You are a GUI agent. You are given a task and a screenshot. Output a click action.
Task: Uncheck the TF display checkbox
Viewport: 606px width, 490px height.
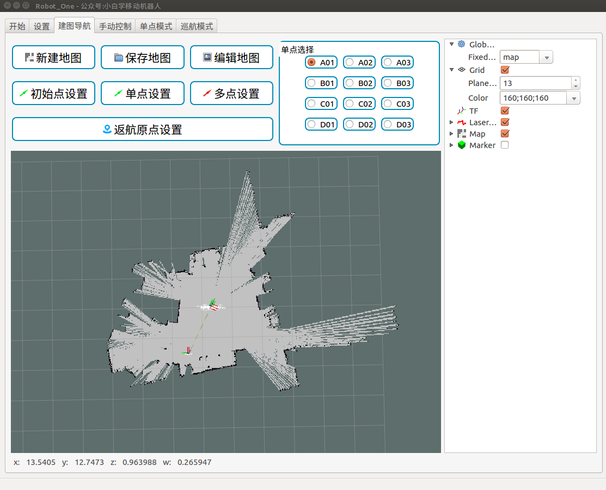tap(505, 111)
